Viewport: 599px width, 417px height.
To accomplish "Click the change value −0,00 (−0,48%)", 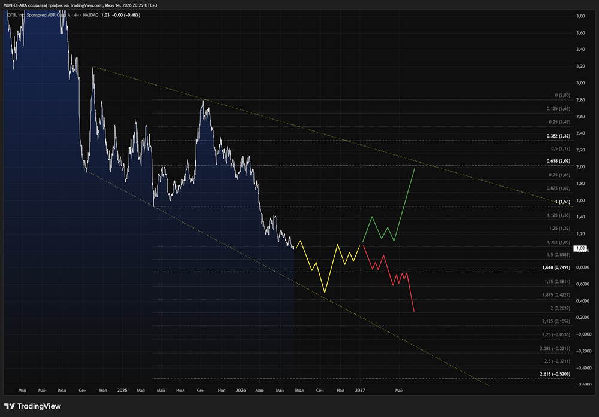I will tap(126, 15).
